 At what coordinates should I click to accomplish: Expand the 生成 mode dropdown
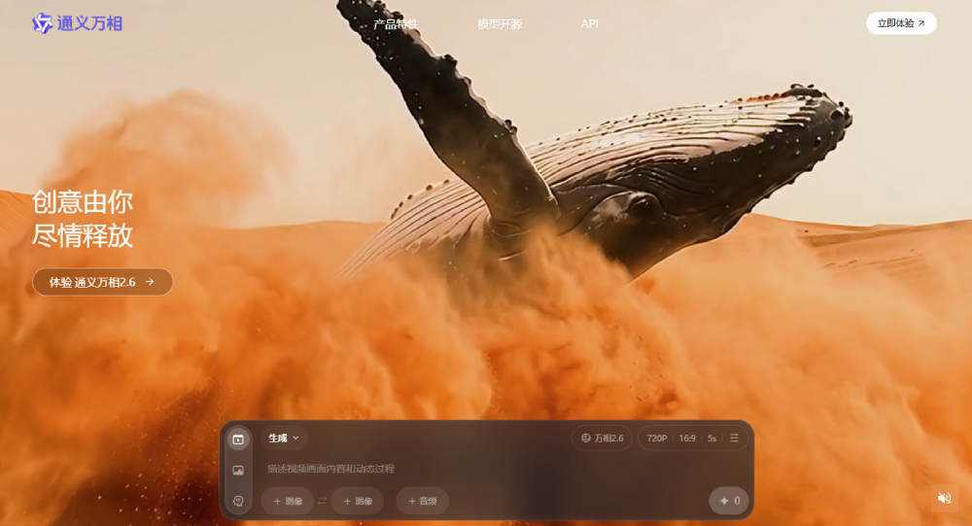pos(284,438)
